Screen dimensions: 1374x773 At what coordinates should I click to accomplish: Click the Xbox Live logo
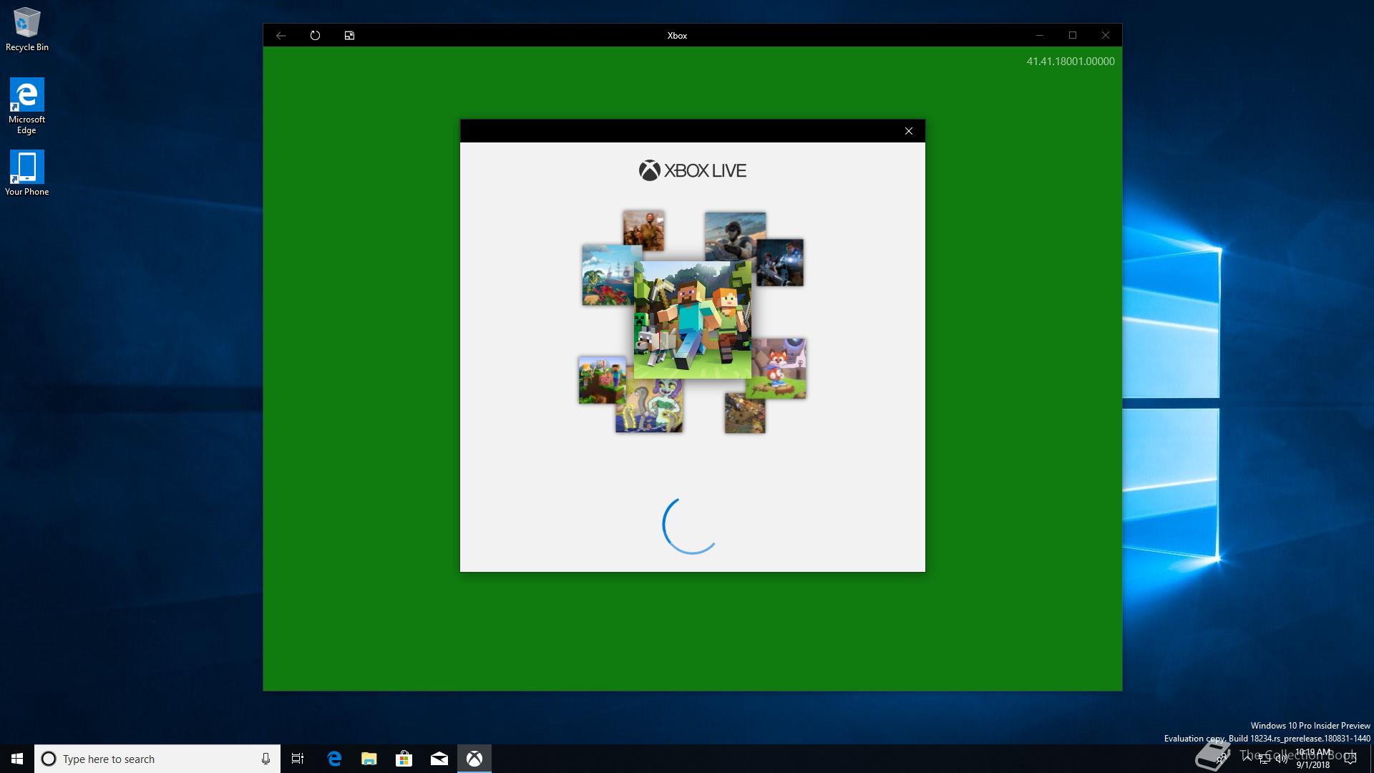[x=692, y=170]
